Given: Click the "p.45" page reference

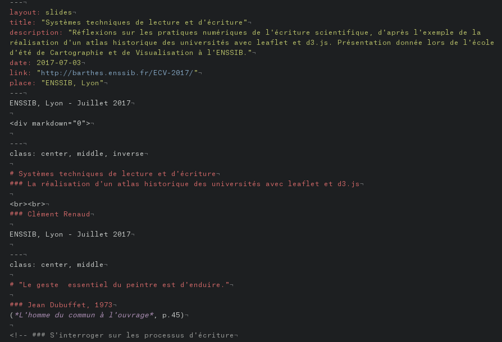Looking at the screenshot, I should pyautogui.click(x=171, y=315).
